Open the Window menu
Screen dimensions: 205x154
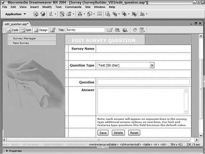tap(100, 7)
